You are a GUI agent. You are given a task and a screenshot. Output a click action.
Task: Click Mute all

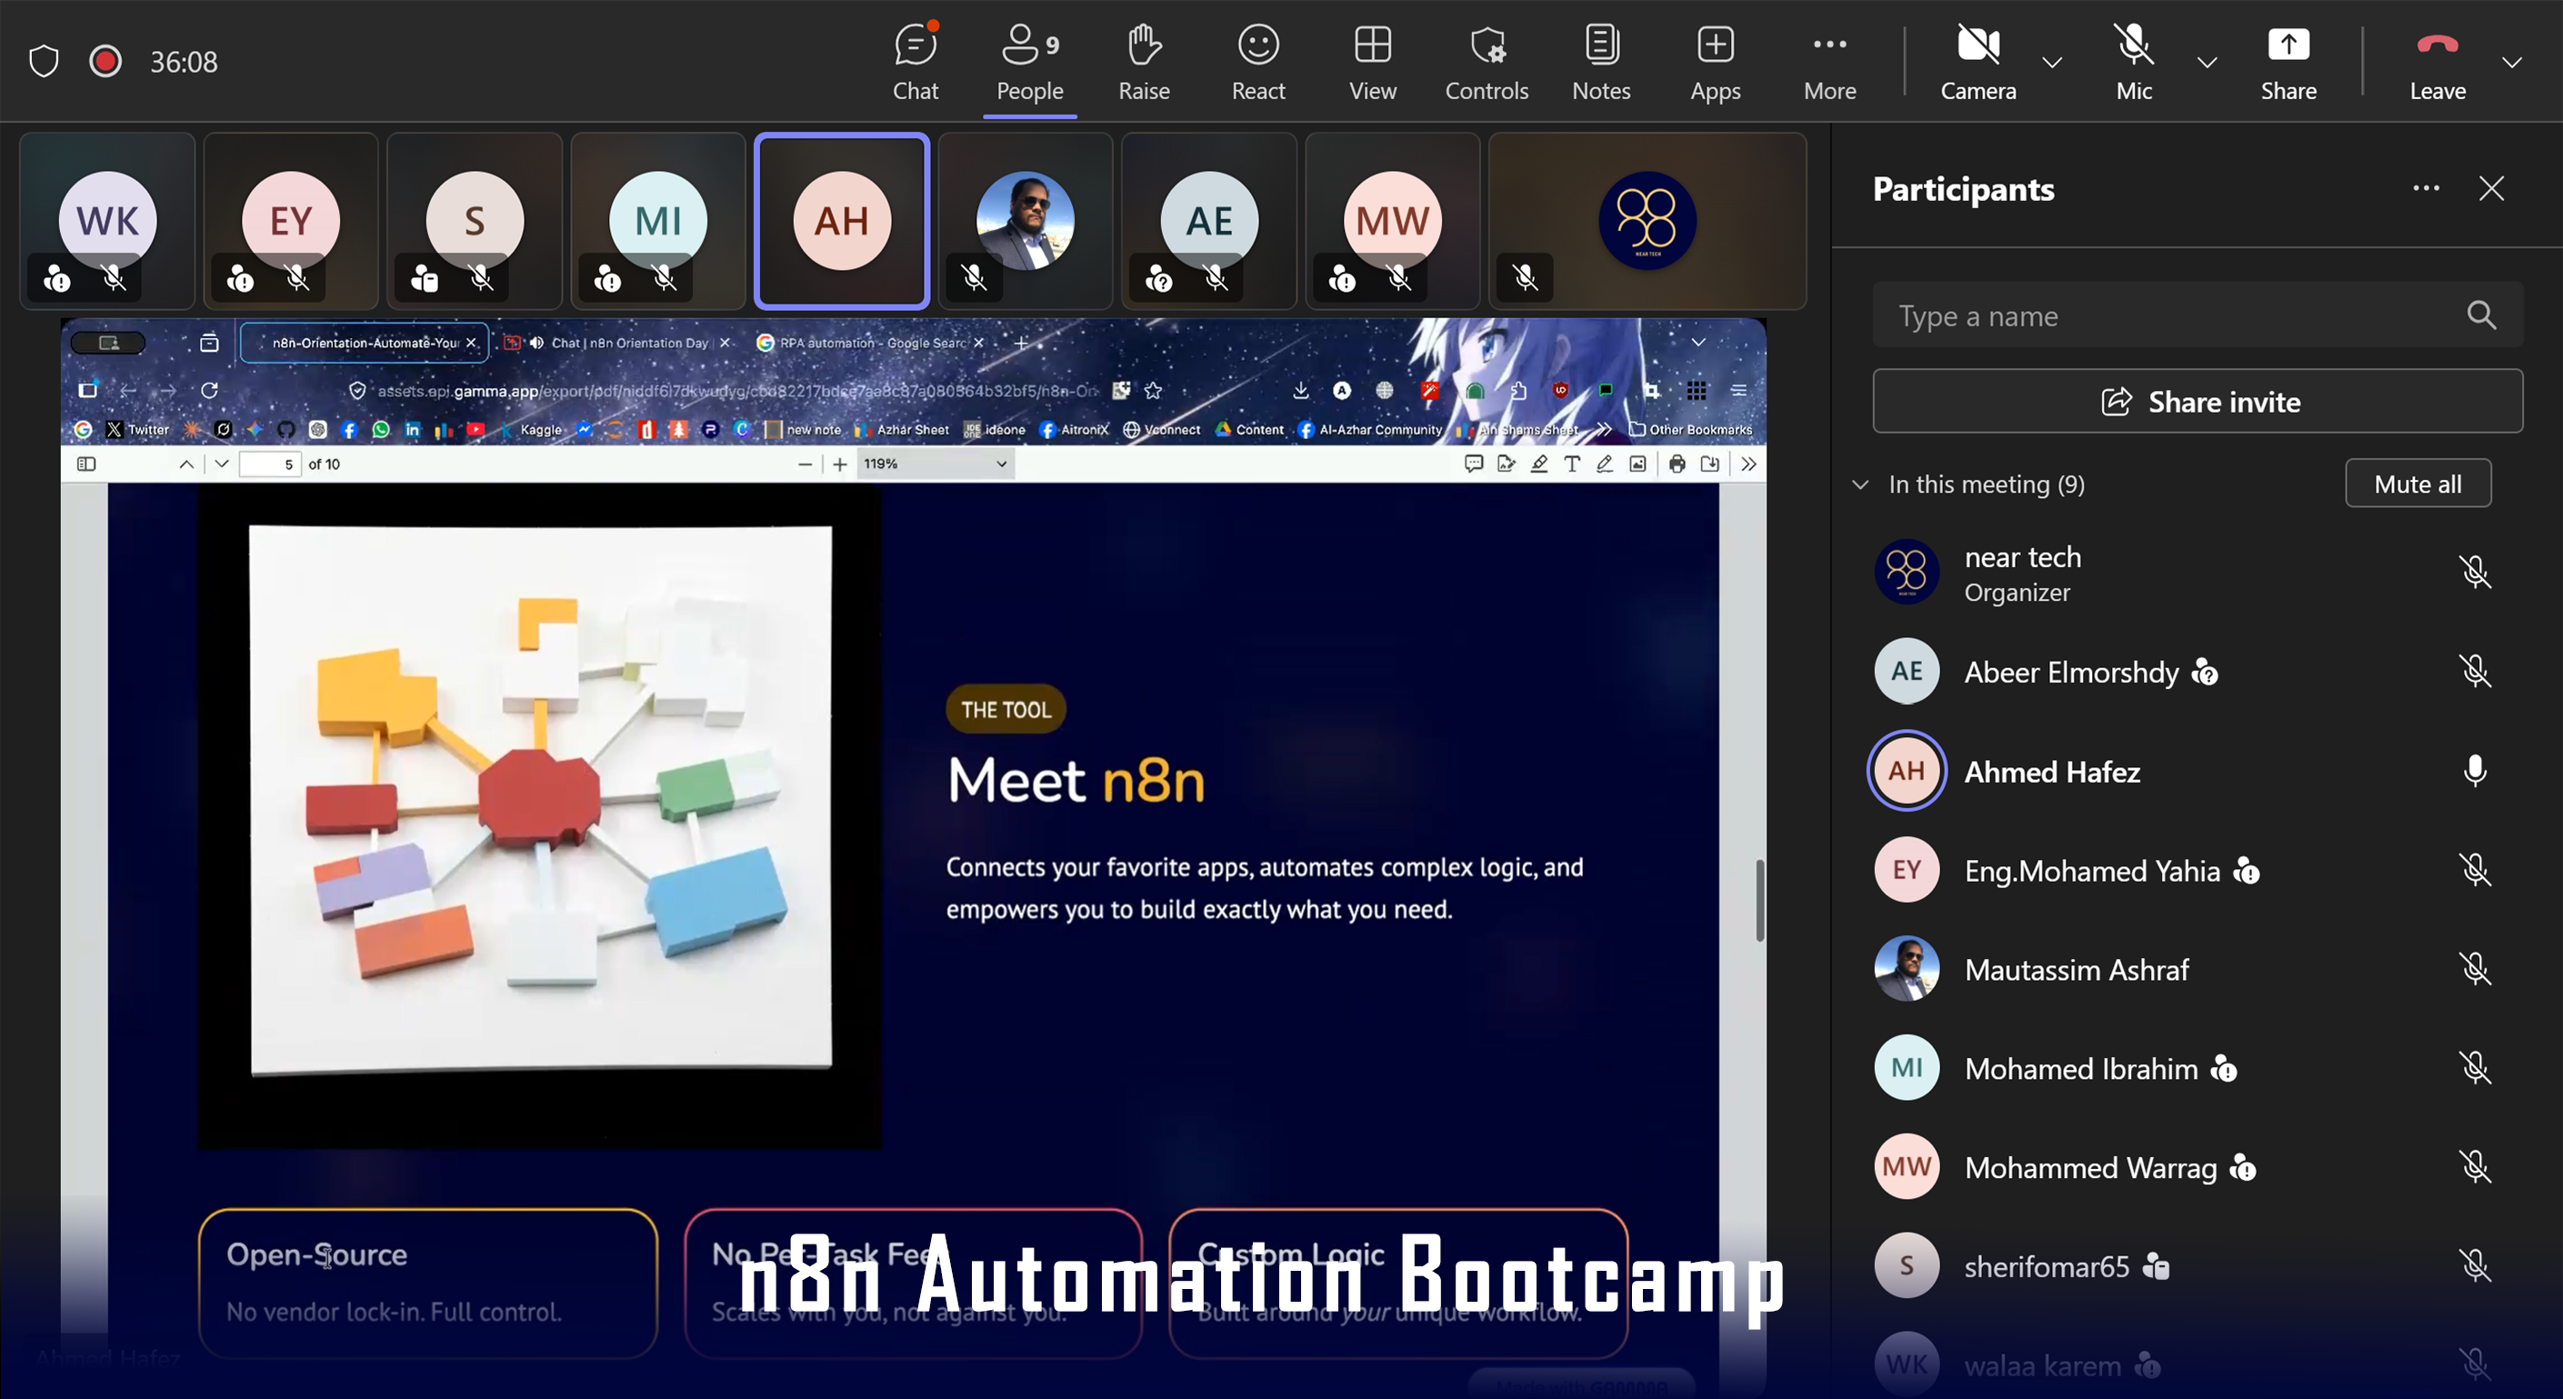pyautogui.click(x=2418, y=484)
